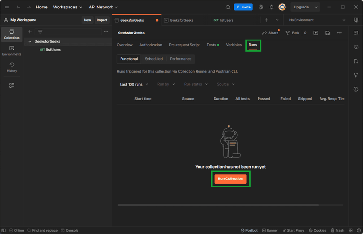Select the Functional runs toggle
The height and width of the screenshot is (234, 363).
[129, 59]
